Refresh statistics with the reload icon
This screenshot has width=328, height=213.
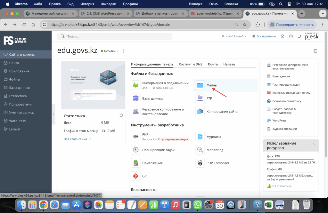click(121, 115)
